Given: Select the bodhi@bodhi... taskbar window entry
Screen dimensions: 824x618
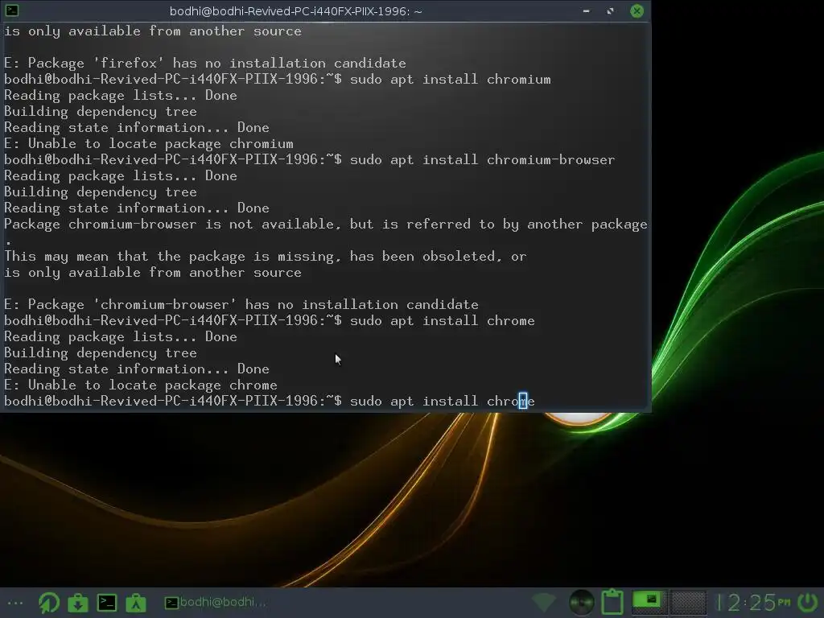Looking at the screenshot, I should point(216,602).
